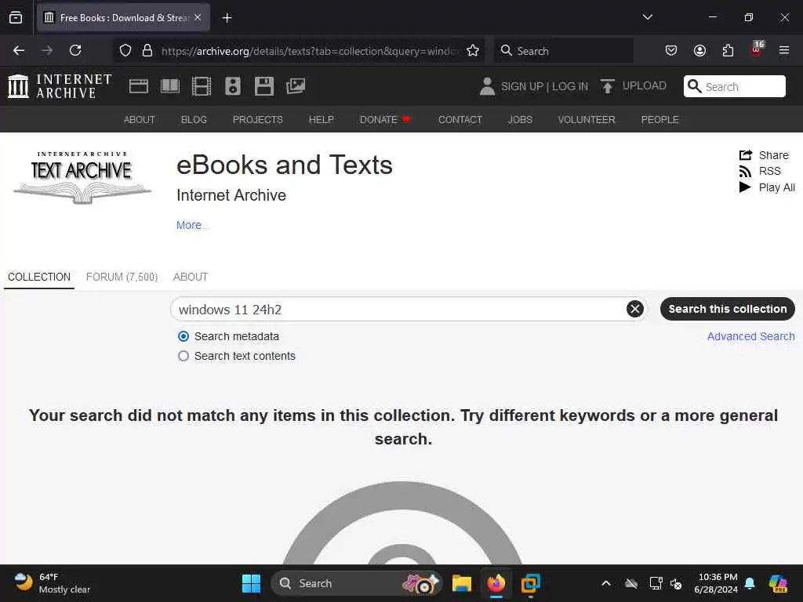Screen dimensions: 803x602
Task: Open File Explorer from the taskbar
Action: point(461,583)
